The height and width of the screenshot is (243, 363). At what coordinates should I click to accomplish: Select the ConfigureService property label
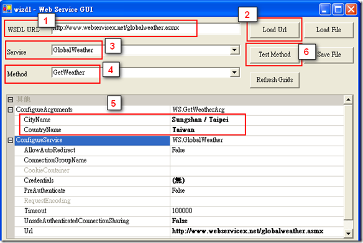pyautogui.click(x=39, y=140)
